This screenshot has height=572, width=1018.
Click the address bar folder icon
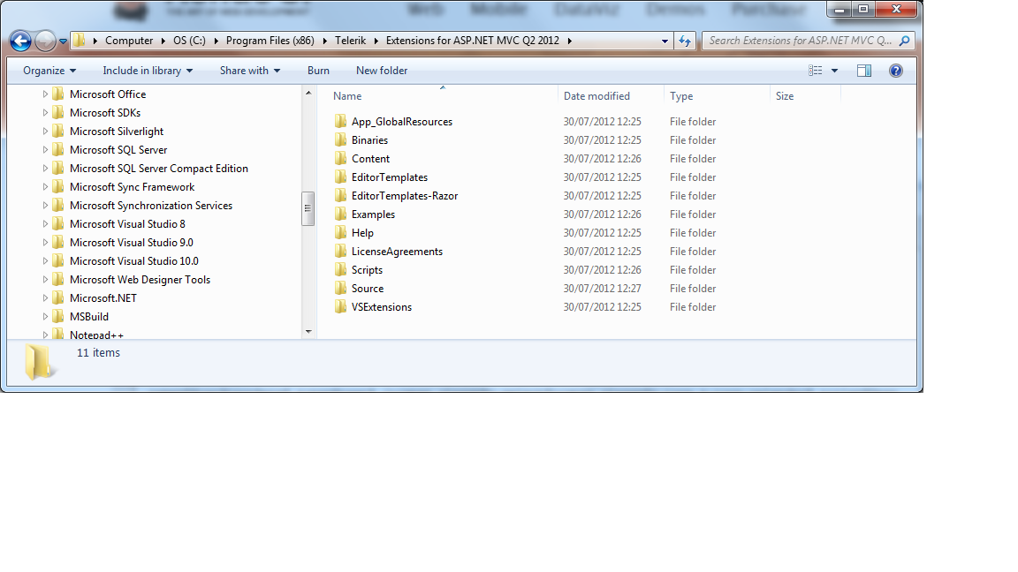click(79, 41)
